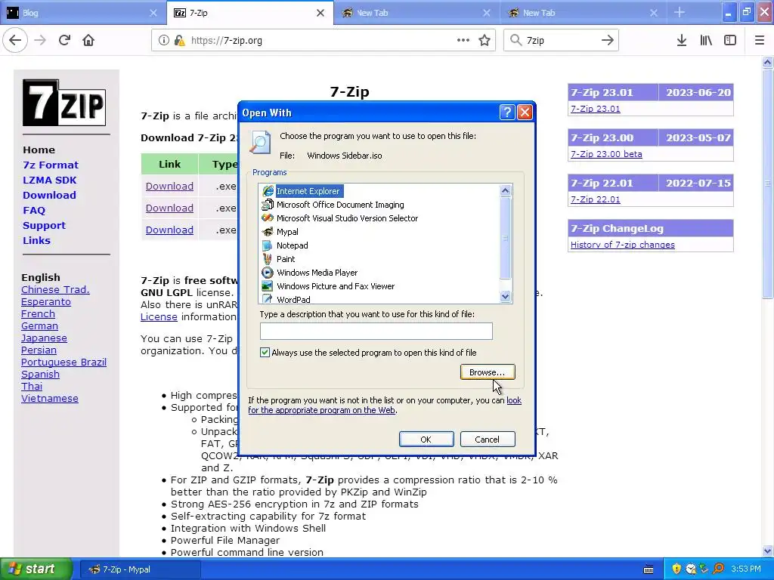Click the magnifier tray icon
This screenshot has width=774, height=580.
coord(718,569)
